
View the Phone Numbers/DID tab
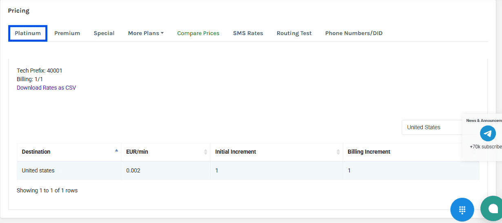353,33
